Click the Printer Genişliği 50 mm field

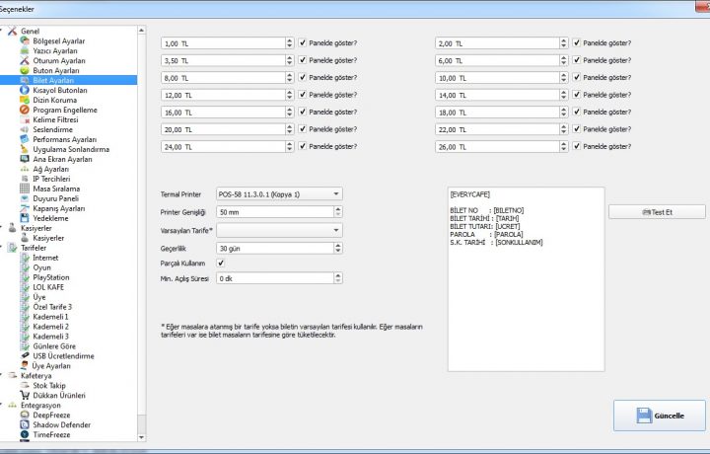(x=275, y=212)
